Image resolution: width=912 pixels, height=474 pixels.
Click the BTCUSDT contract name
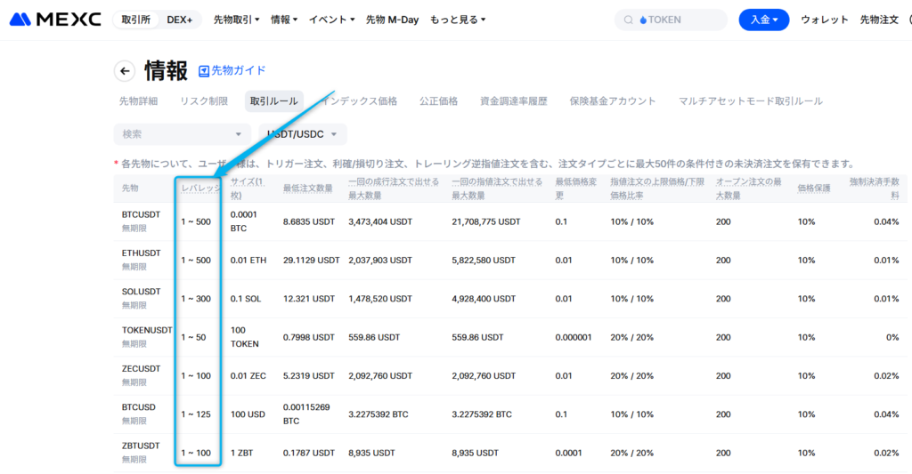pyautogui.click(x=141, y=214)
